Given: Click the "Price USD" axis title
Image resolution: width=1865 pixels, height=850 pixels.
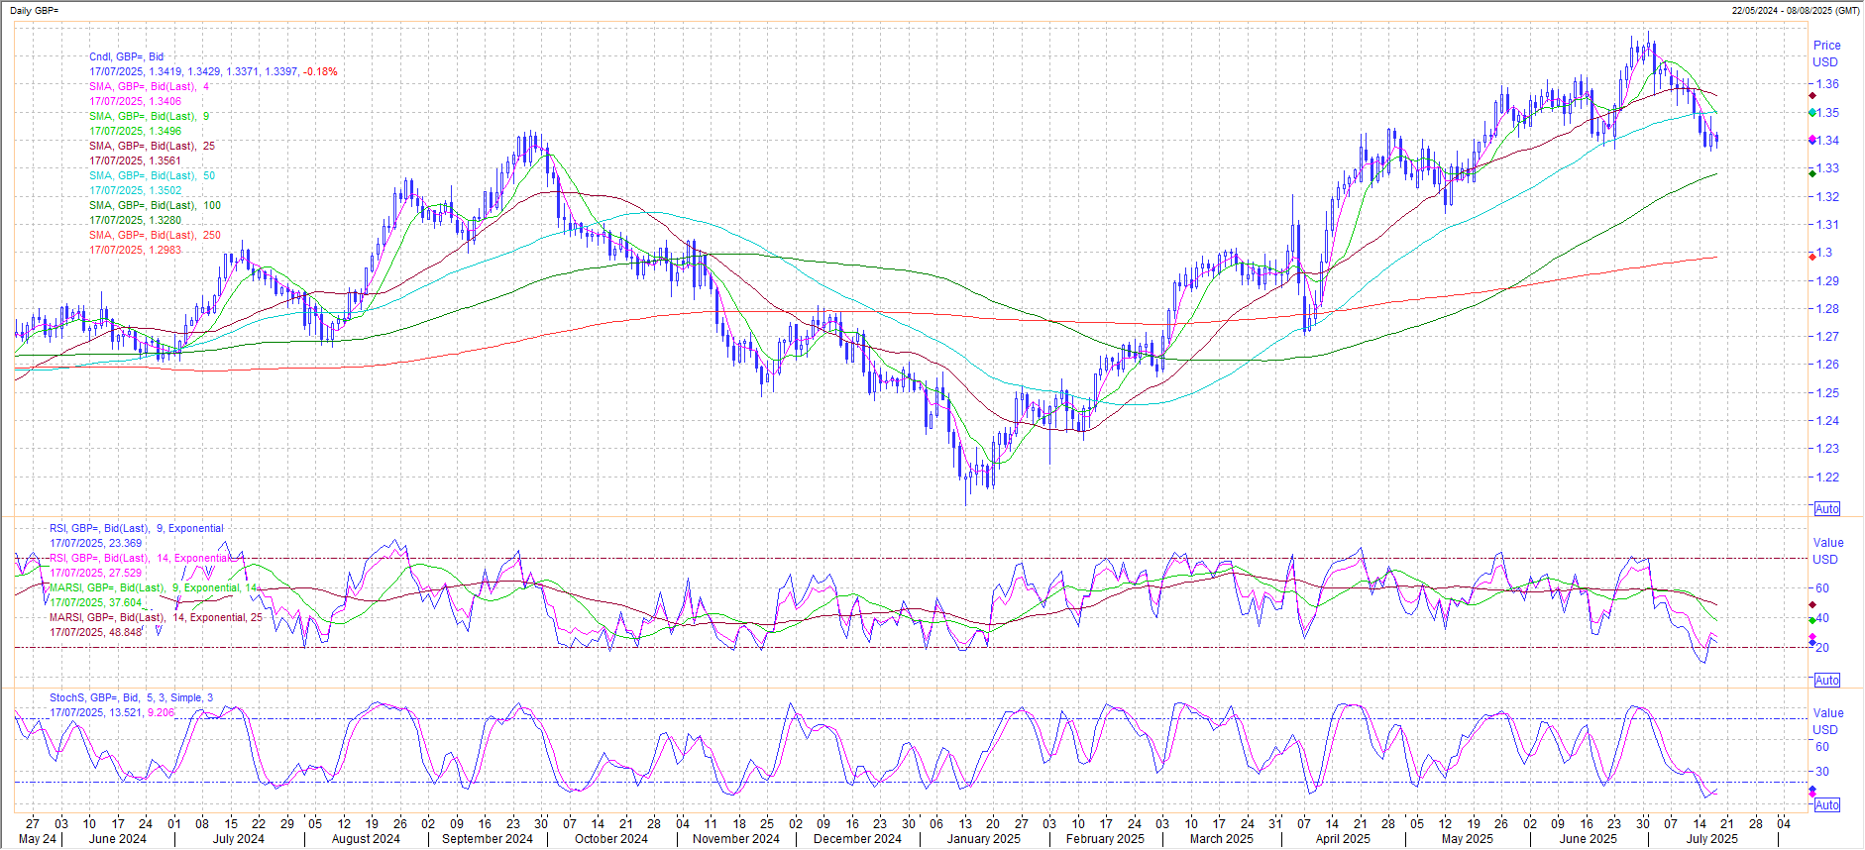Looking at the screenshot, I should [x=1826, y=53].
